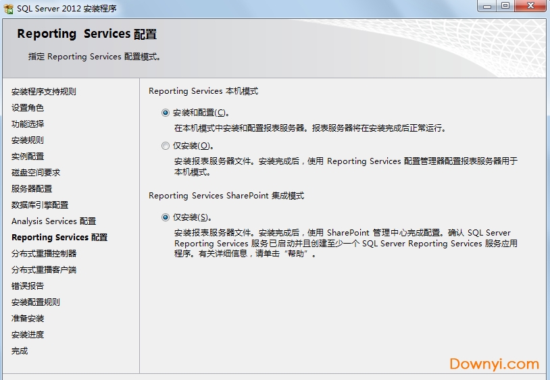
Task: Open the 分布式重播客户端 step
Action: [x=44, y=270]
